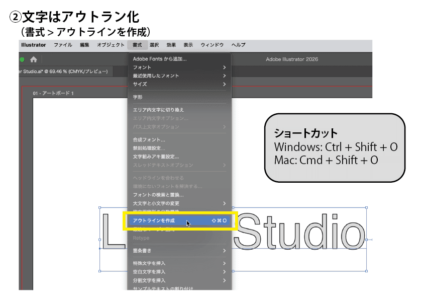The width and height of the screenshot is (423, 300).
Task: Choose Adobe Fonts から追加...
Action: click(179, 59)
